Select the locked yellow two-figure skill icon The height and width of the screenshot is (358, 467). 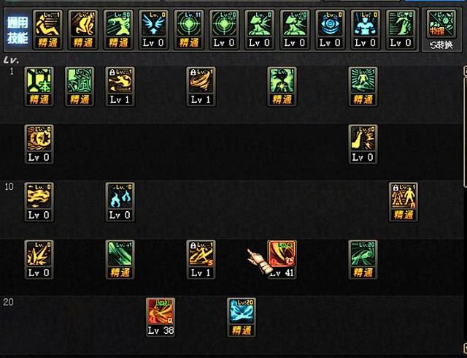[x=404, y=202]
